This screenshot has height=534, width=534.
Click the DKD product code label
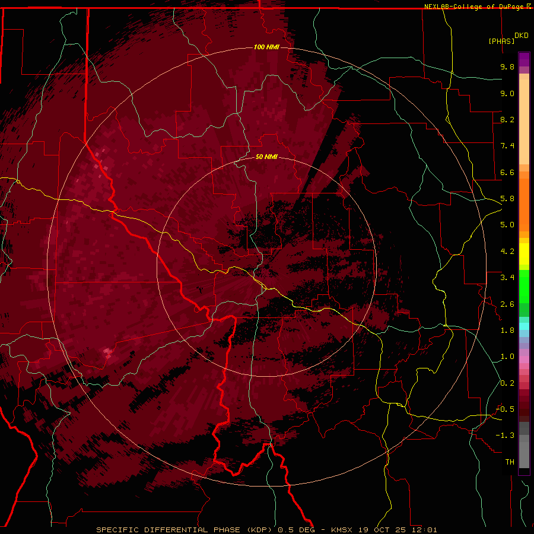(522, 36)
